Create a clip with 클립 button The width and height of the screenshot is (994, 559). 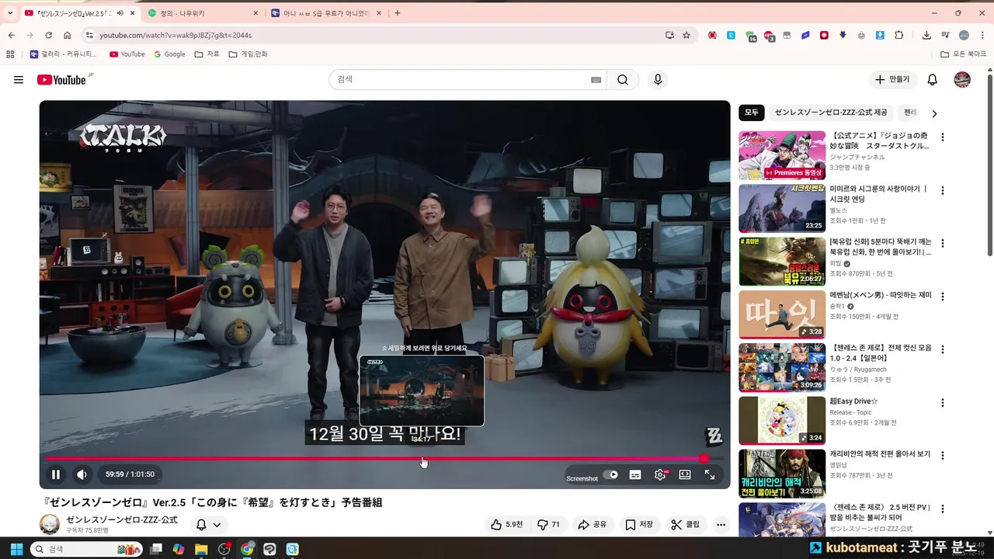(686, 525)
